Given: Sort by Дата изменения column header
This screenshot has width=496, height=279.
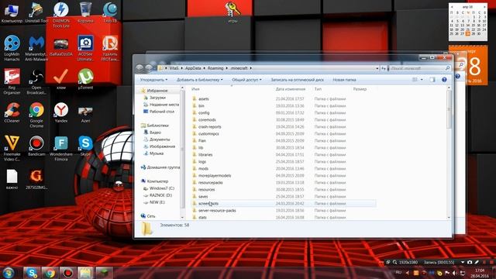Looking at the screenshot, I should 291,89.
